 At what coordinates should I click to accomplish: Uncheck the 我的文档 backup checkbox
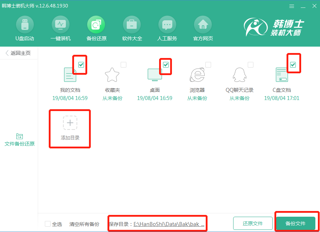pos(81,64)
